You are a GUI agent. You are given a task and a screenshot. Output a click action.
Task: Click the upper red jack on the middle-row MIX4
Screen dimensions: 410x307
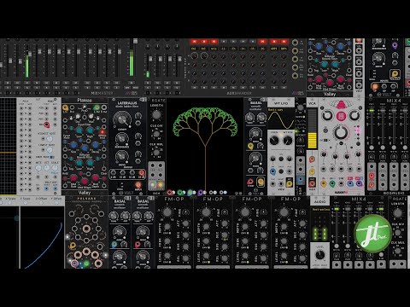pos(372,176)
